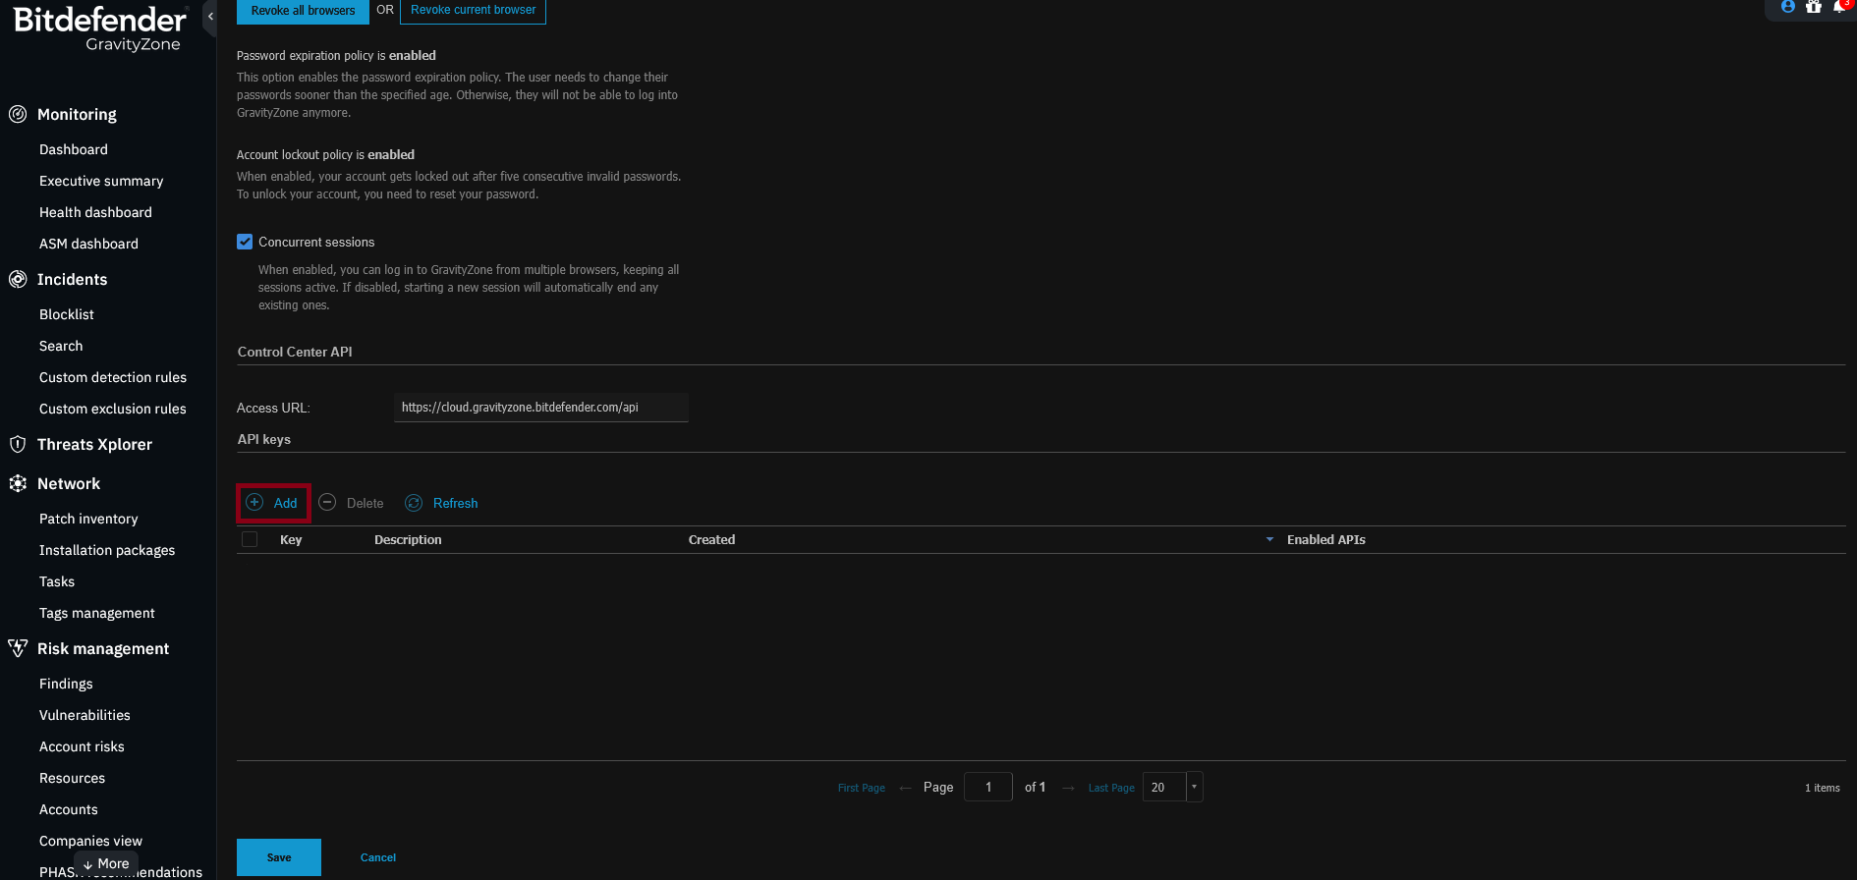This screenshot has height=880, width=1857.
Task: Go to First Page link
Action: coord(862,788)
